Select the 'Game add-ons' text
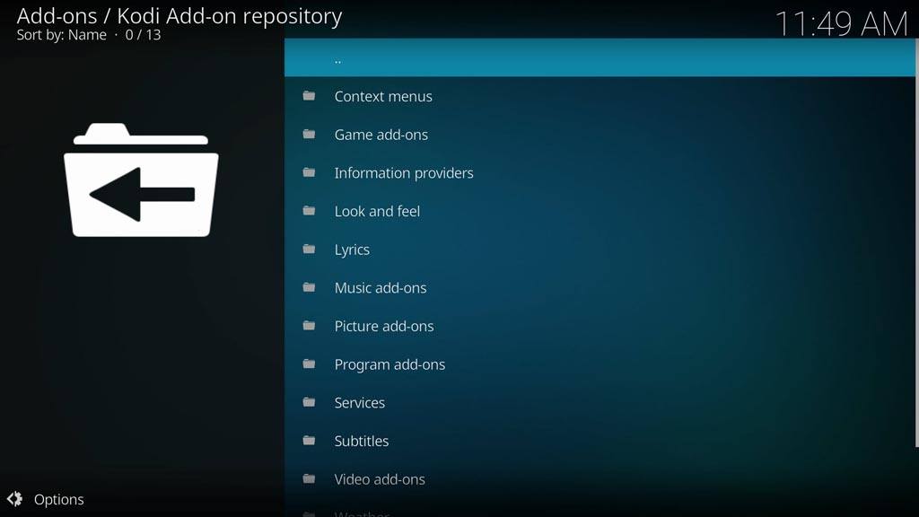 click(381, 135)
